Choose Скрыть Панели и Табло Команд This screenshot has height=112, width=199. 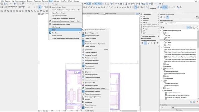66,24
